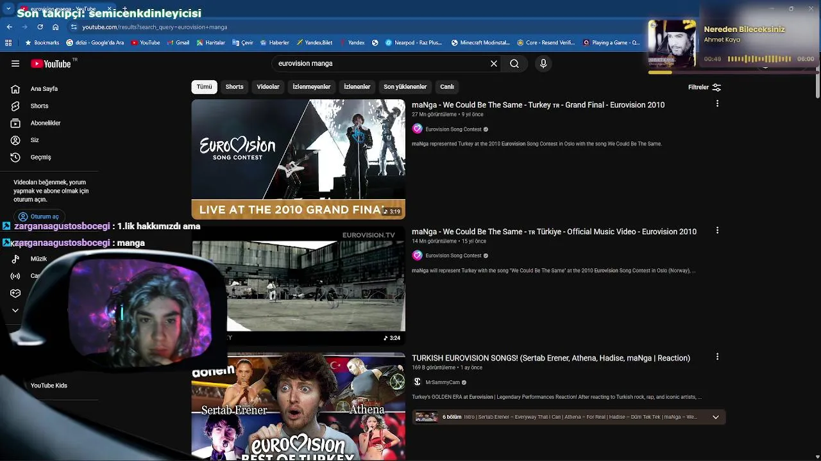
Task: Select the Tümü filter chip
Action: [204, 86]
